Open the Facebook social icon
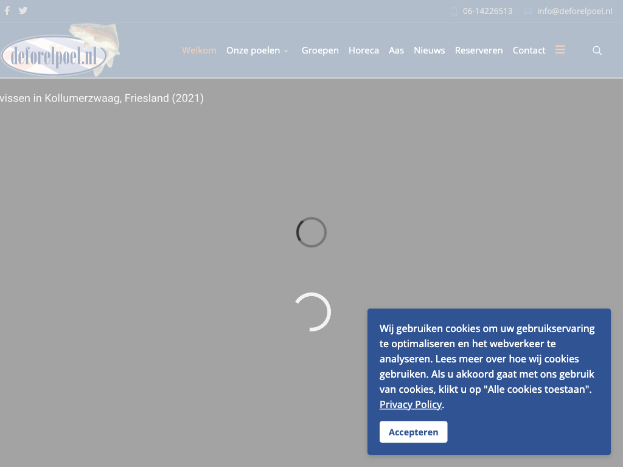This screenshot has width=623, height=467. 7,10
